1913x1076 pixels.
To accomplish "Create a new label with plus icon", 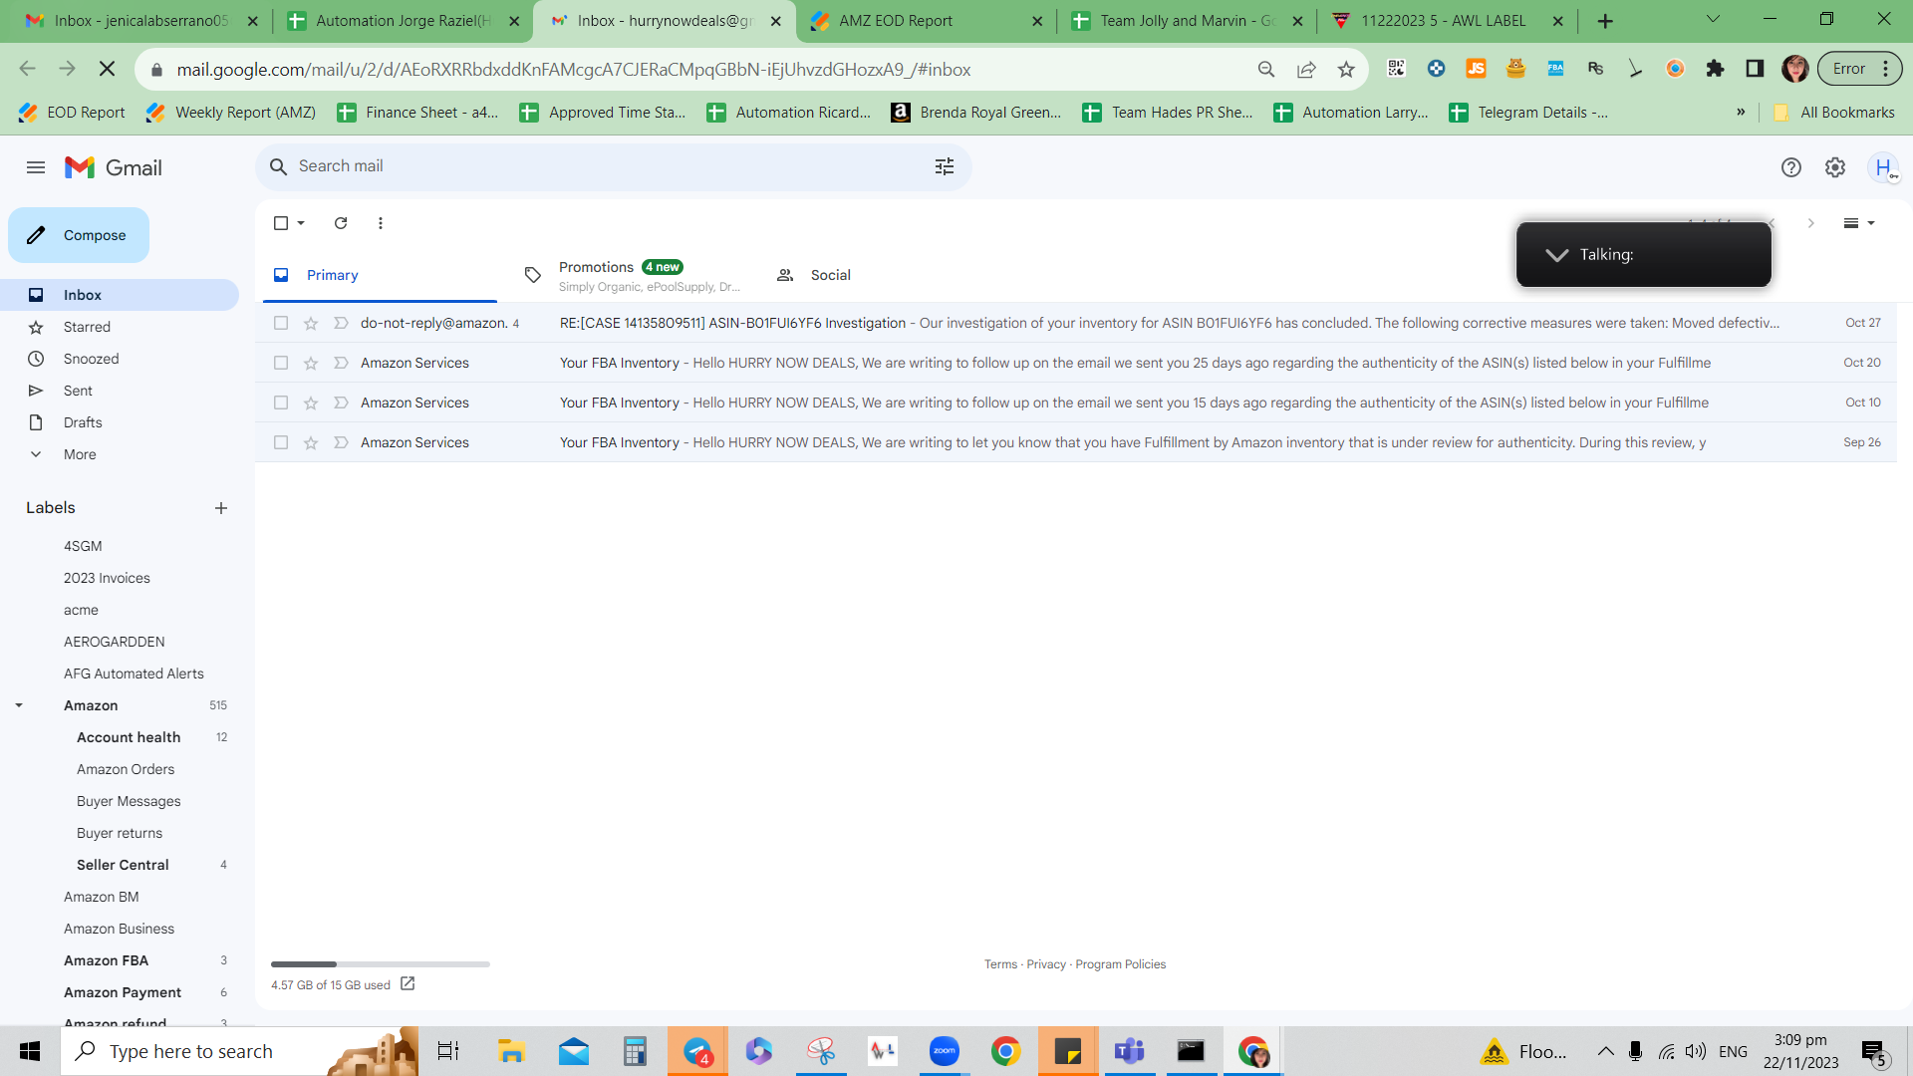I will coord(221,508).
